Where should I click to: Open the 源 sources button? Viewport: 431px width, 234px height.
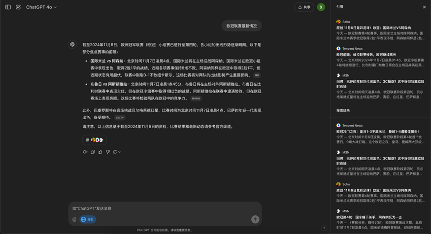[95, 140]
